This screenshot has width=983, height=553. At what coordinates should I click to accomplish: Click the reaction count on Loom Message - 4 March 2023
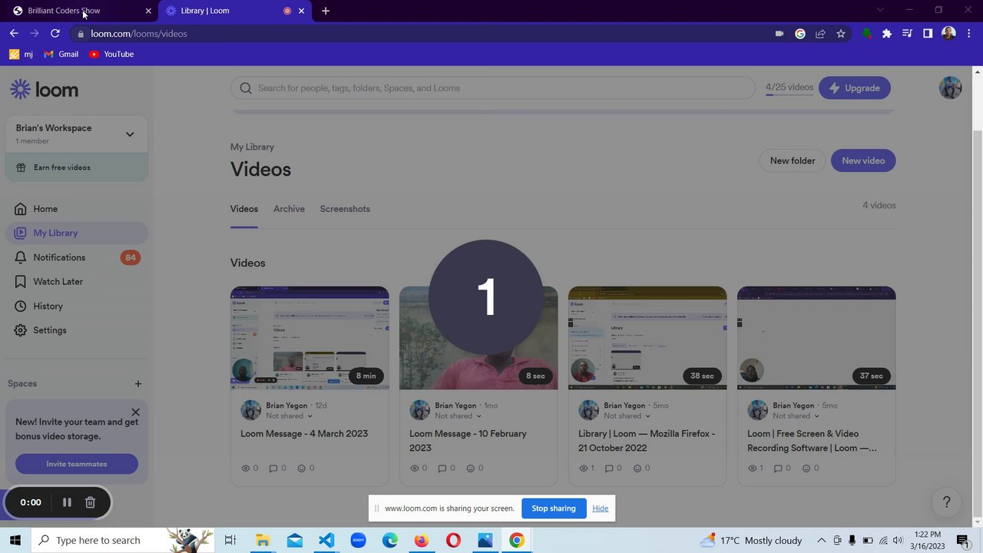pos(306,468)
